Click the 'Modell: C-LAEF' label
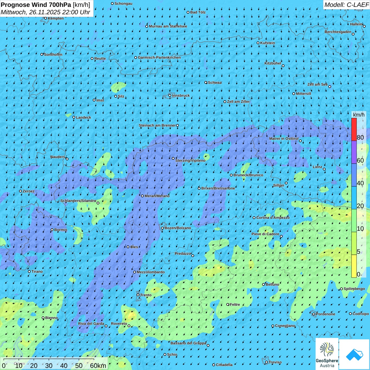Screen dimensions: 370x370 (x=346, y=5)
